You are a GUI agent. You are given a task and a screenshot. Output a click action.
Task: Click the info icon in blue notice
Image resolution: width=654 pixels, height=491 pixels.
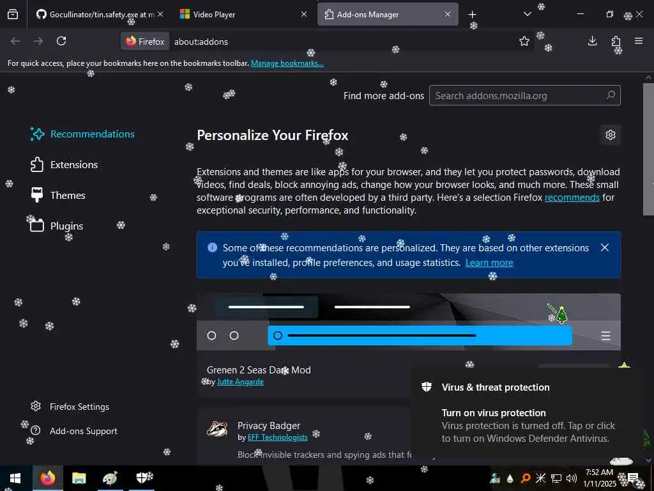click(212, 247)
